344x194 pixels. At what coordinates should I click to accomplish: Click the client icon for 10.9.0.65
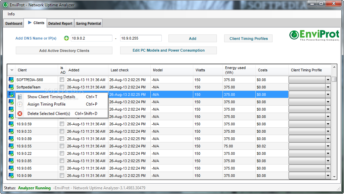pyautogui.click(x=11, y=168)
